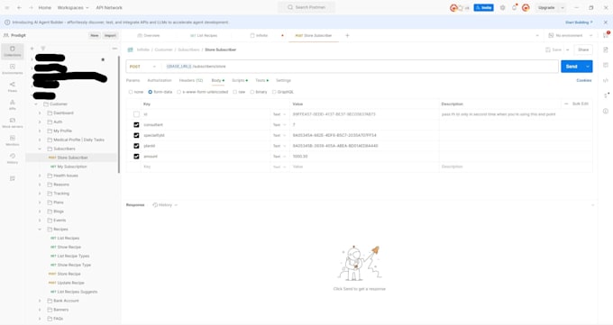Uncheck the specialtyId key checkbox
The image size is (613, 325).
136,135
